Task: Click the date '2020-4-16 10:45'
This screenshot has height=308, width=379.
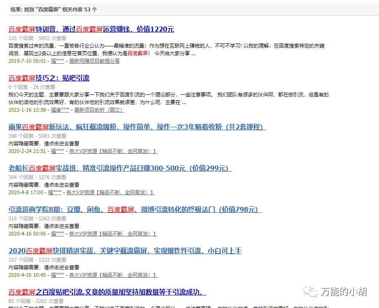Action: (x=27, y=275)
